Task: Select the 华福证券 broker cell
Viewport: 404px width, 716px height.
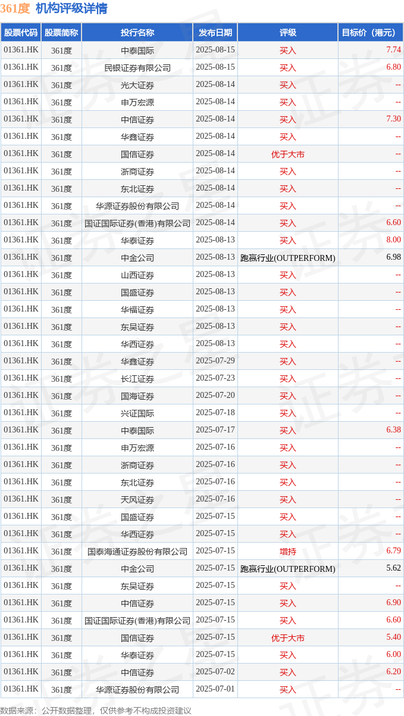Action: 137,310
